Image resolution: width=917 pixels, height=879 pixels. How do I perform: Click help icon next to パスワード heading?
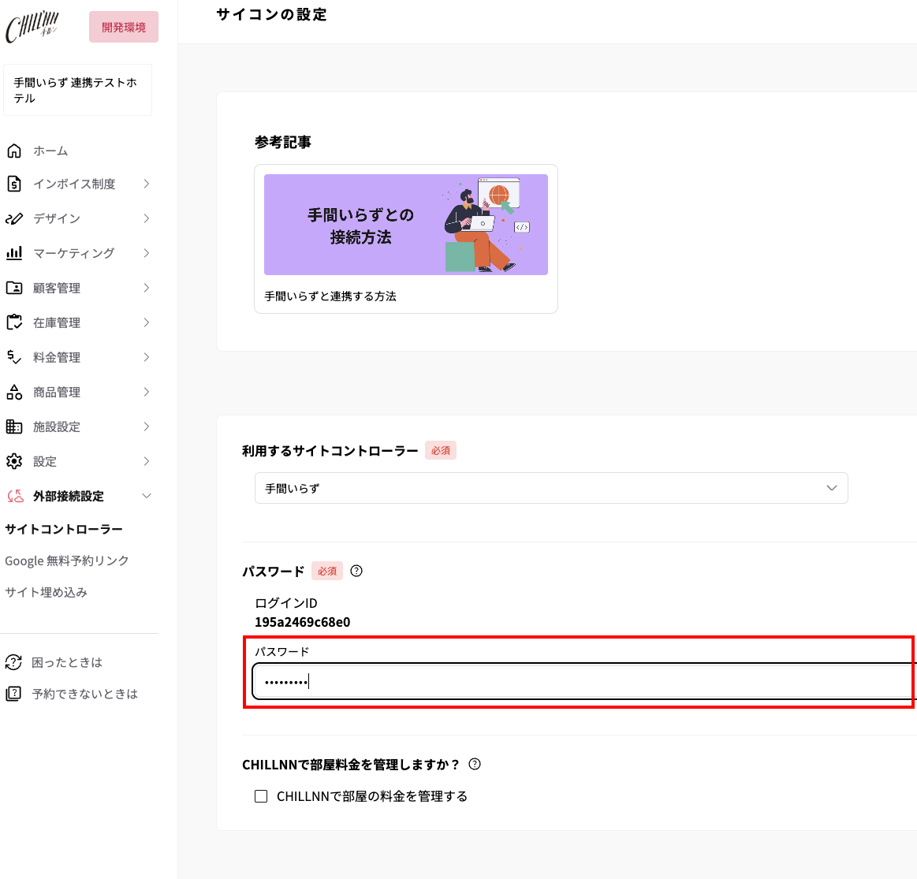[x=356, y=571]
